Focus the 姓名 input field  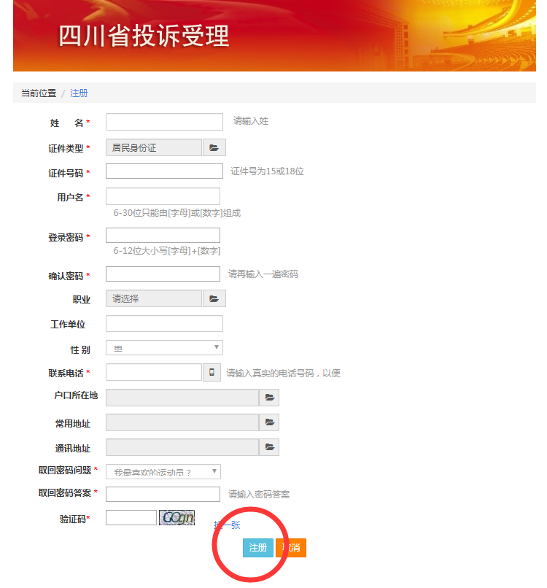[164, 122]
